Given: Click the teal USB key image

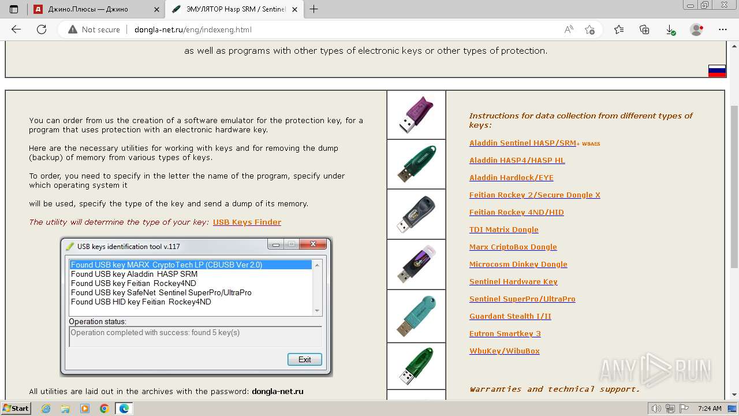Looking at the screenshot, I should (416, 316).
